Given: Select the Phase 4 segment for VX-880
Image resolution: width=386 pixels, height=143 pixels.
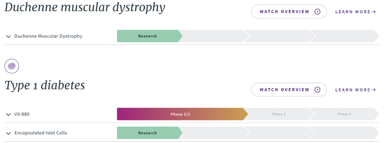Looking at the screenshot, I should (x=344, y=114).
